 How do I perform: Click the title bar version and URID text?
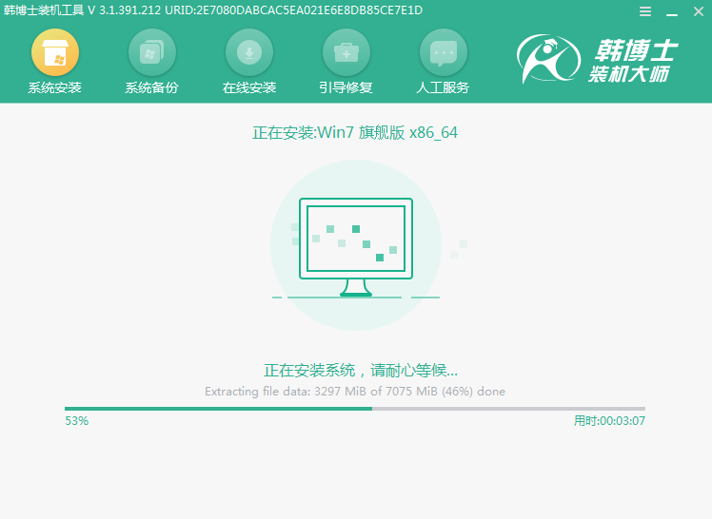click(211, 10)
